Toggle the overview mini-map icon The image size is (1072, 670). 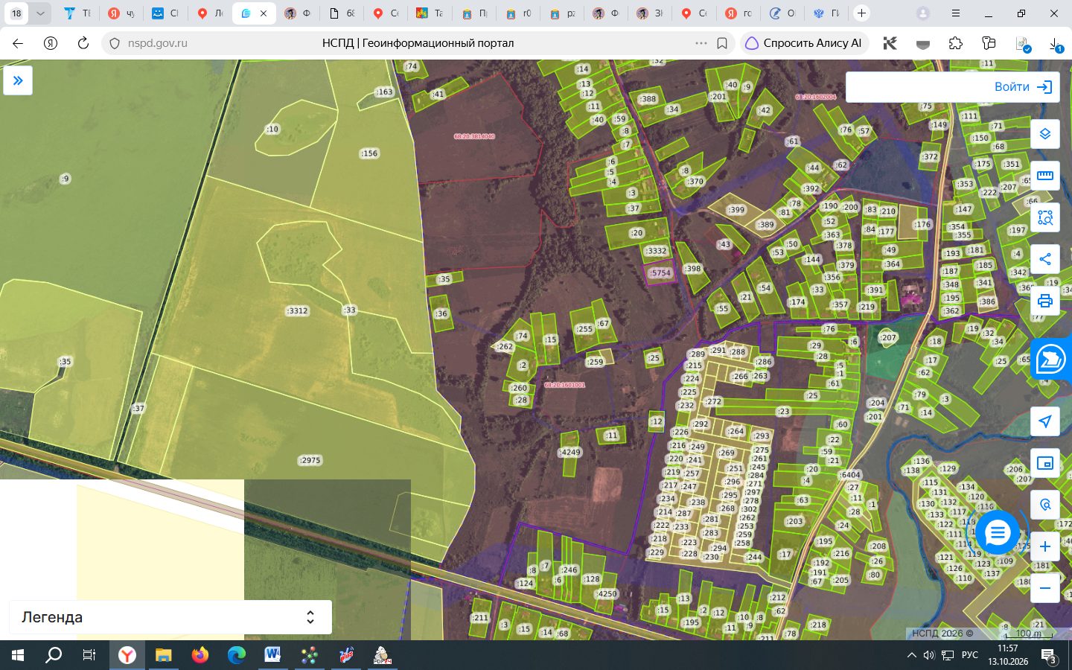(x=1044, y=463)
